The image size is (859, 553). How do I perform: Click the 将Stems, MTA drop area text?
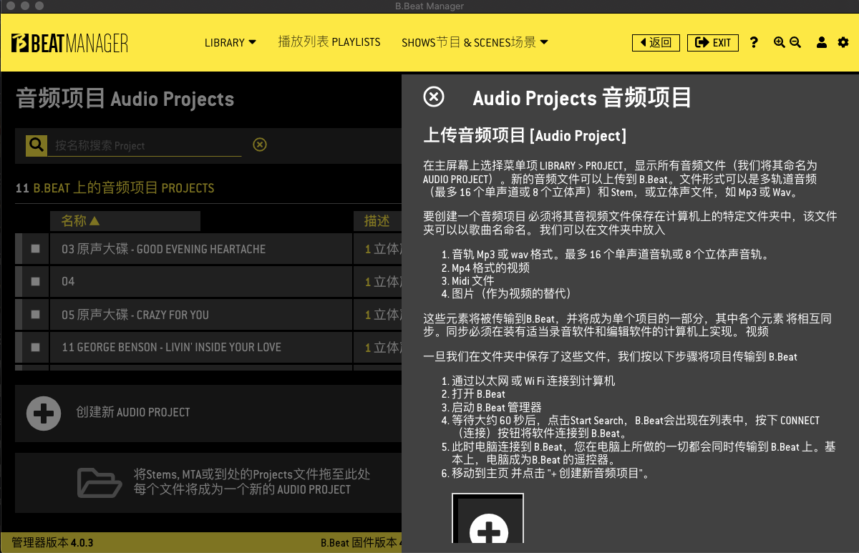(252, 482)
